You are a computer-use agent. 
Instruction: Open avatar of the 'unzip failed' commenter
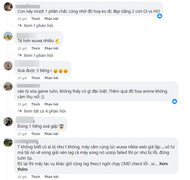pyautogui.click(x=8, y=142)
